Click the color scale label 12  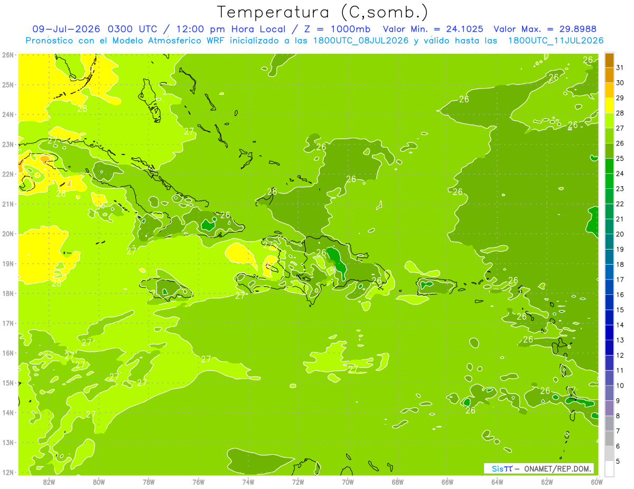click(620, 356)
